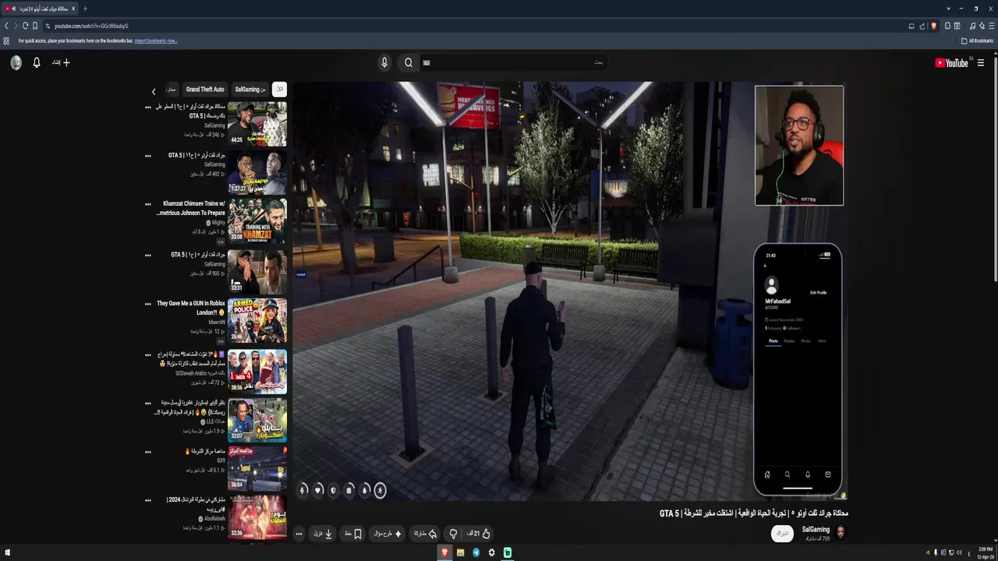This screenshot has width=998, height=561.
Task: Bookmark this page icon in toolbar
Action: [35, 26]
